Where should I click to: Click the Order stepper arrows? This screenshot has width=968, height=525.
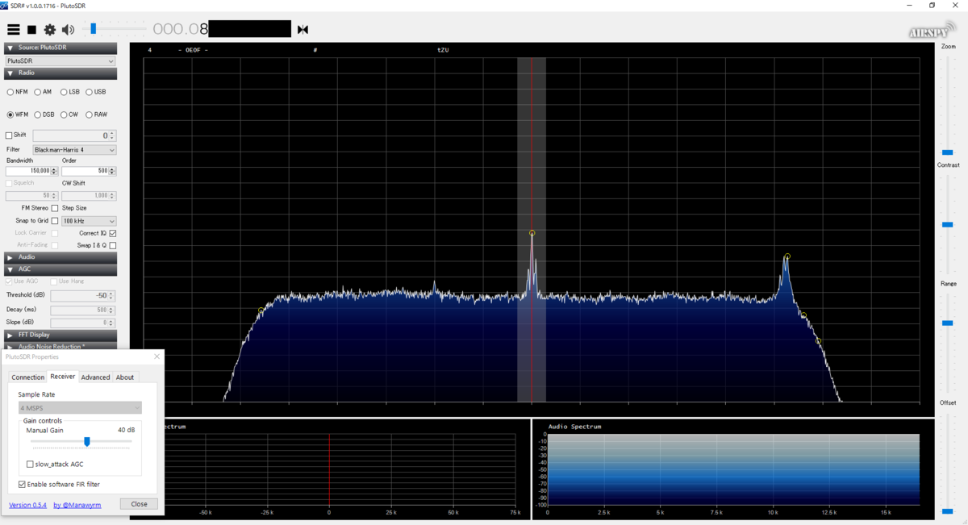(113, 171)
